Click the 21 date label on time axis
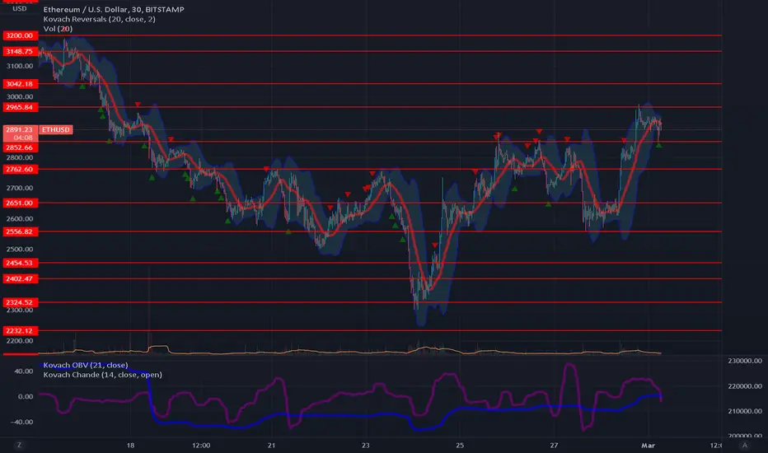 (271, 445)
